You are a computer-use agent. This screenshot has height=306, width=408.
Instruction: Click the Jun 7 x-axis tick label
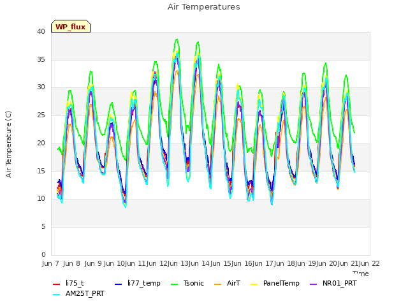(x=50, y=263)
